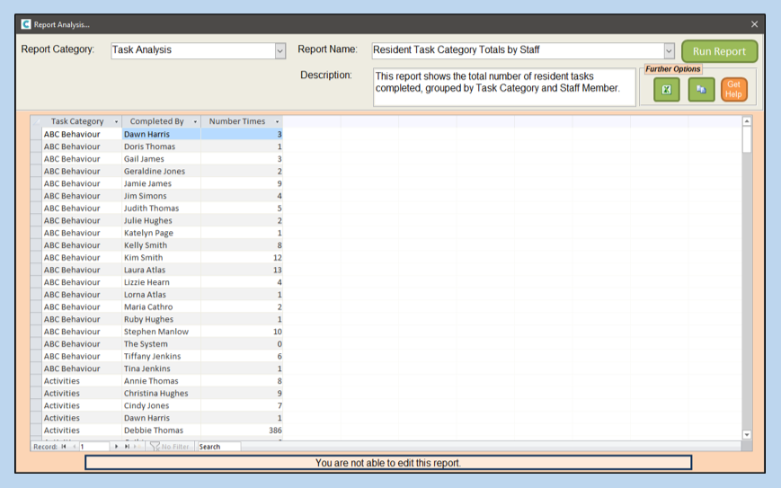Screen dimensions: 781x488
Task: Open Completed By column filter arrow
Action: [195, 121]
